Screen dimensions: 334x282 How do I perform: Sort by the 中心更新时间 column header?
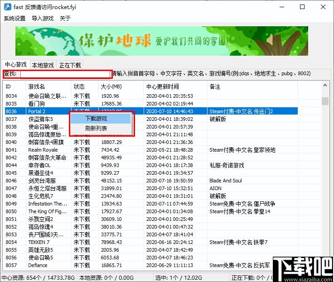coord(175,86)
